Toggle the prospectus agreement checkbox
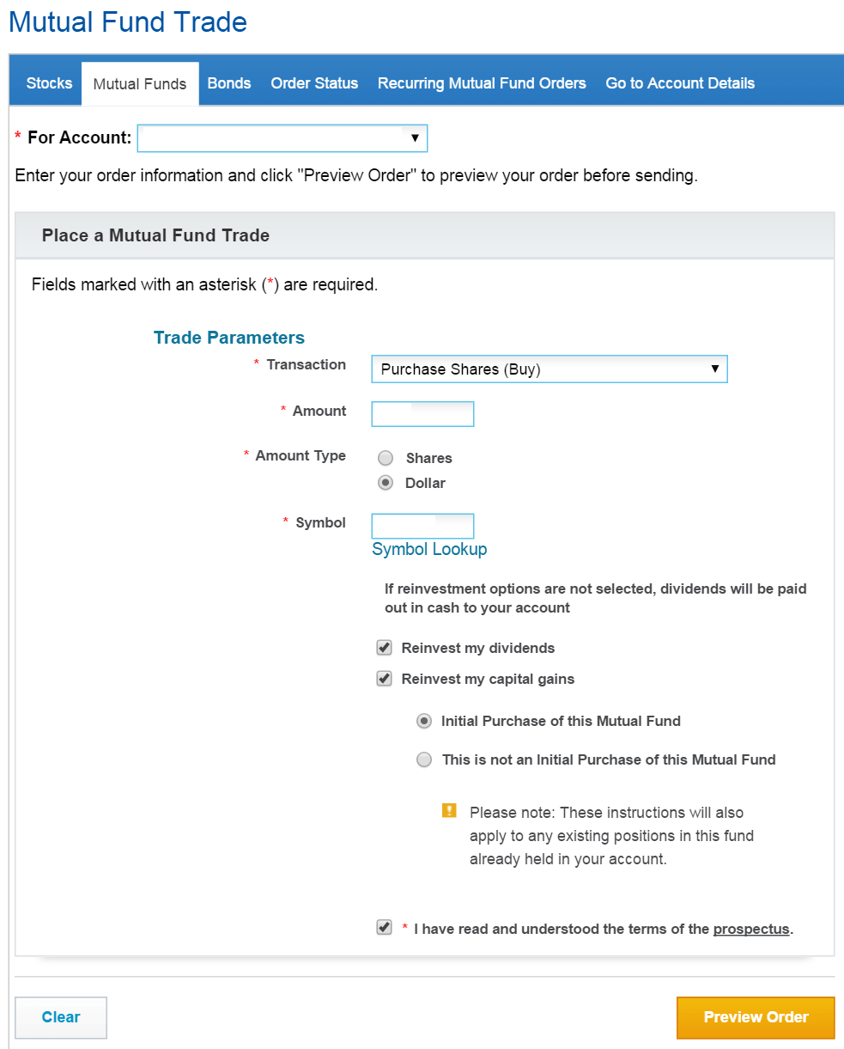 (x=385, y=928)
